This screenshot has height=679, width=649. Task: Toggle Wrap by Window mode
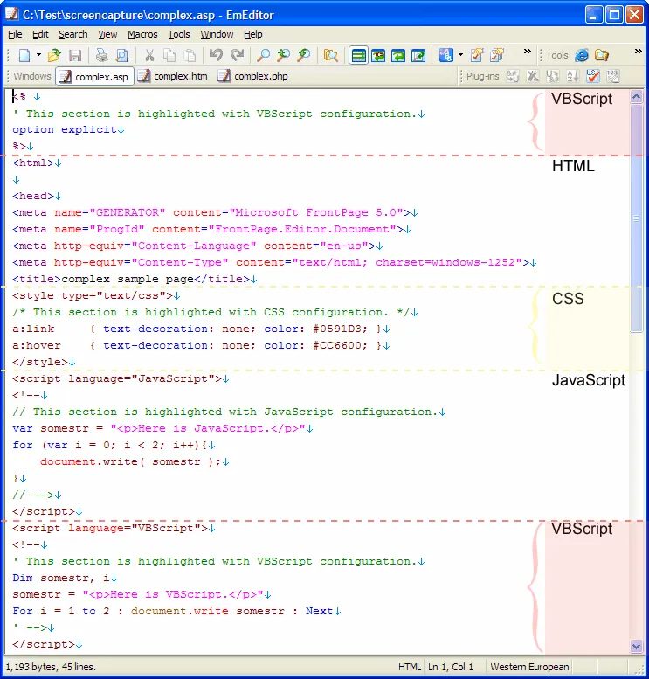tap(398, 55)
